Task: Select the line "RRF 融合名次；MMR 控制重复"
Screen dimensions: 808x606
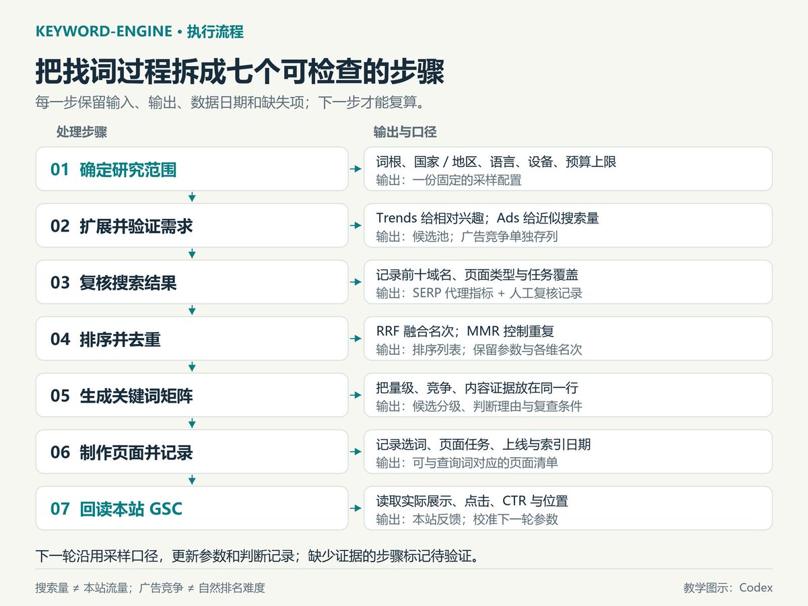Action: [465, 331]
